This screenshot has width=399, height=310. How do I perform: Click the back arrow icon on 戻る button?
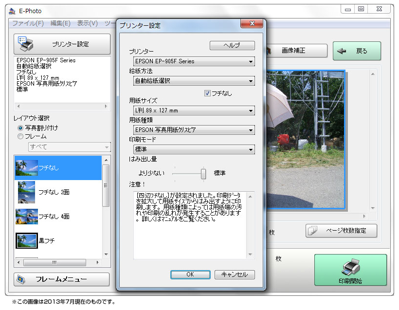coord(342,51)
